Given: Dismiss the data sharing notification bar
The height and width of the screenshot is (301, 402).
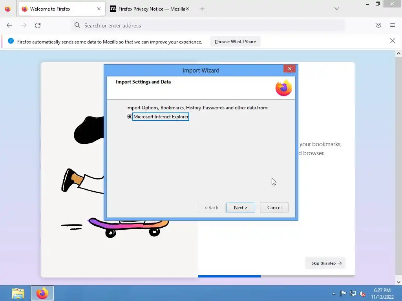Looking at the screenshot, I should tap(392, 41).
